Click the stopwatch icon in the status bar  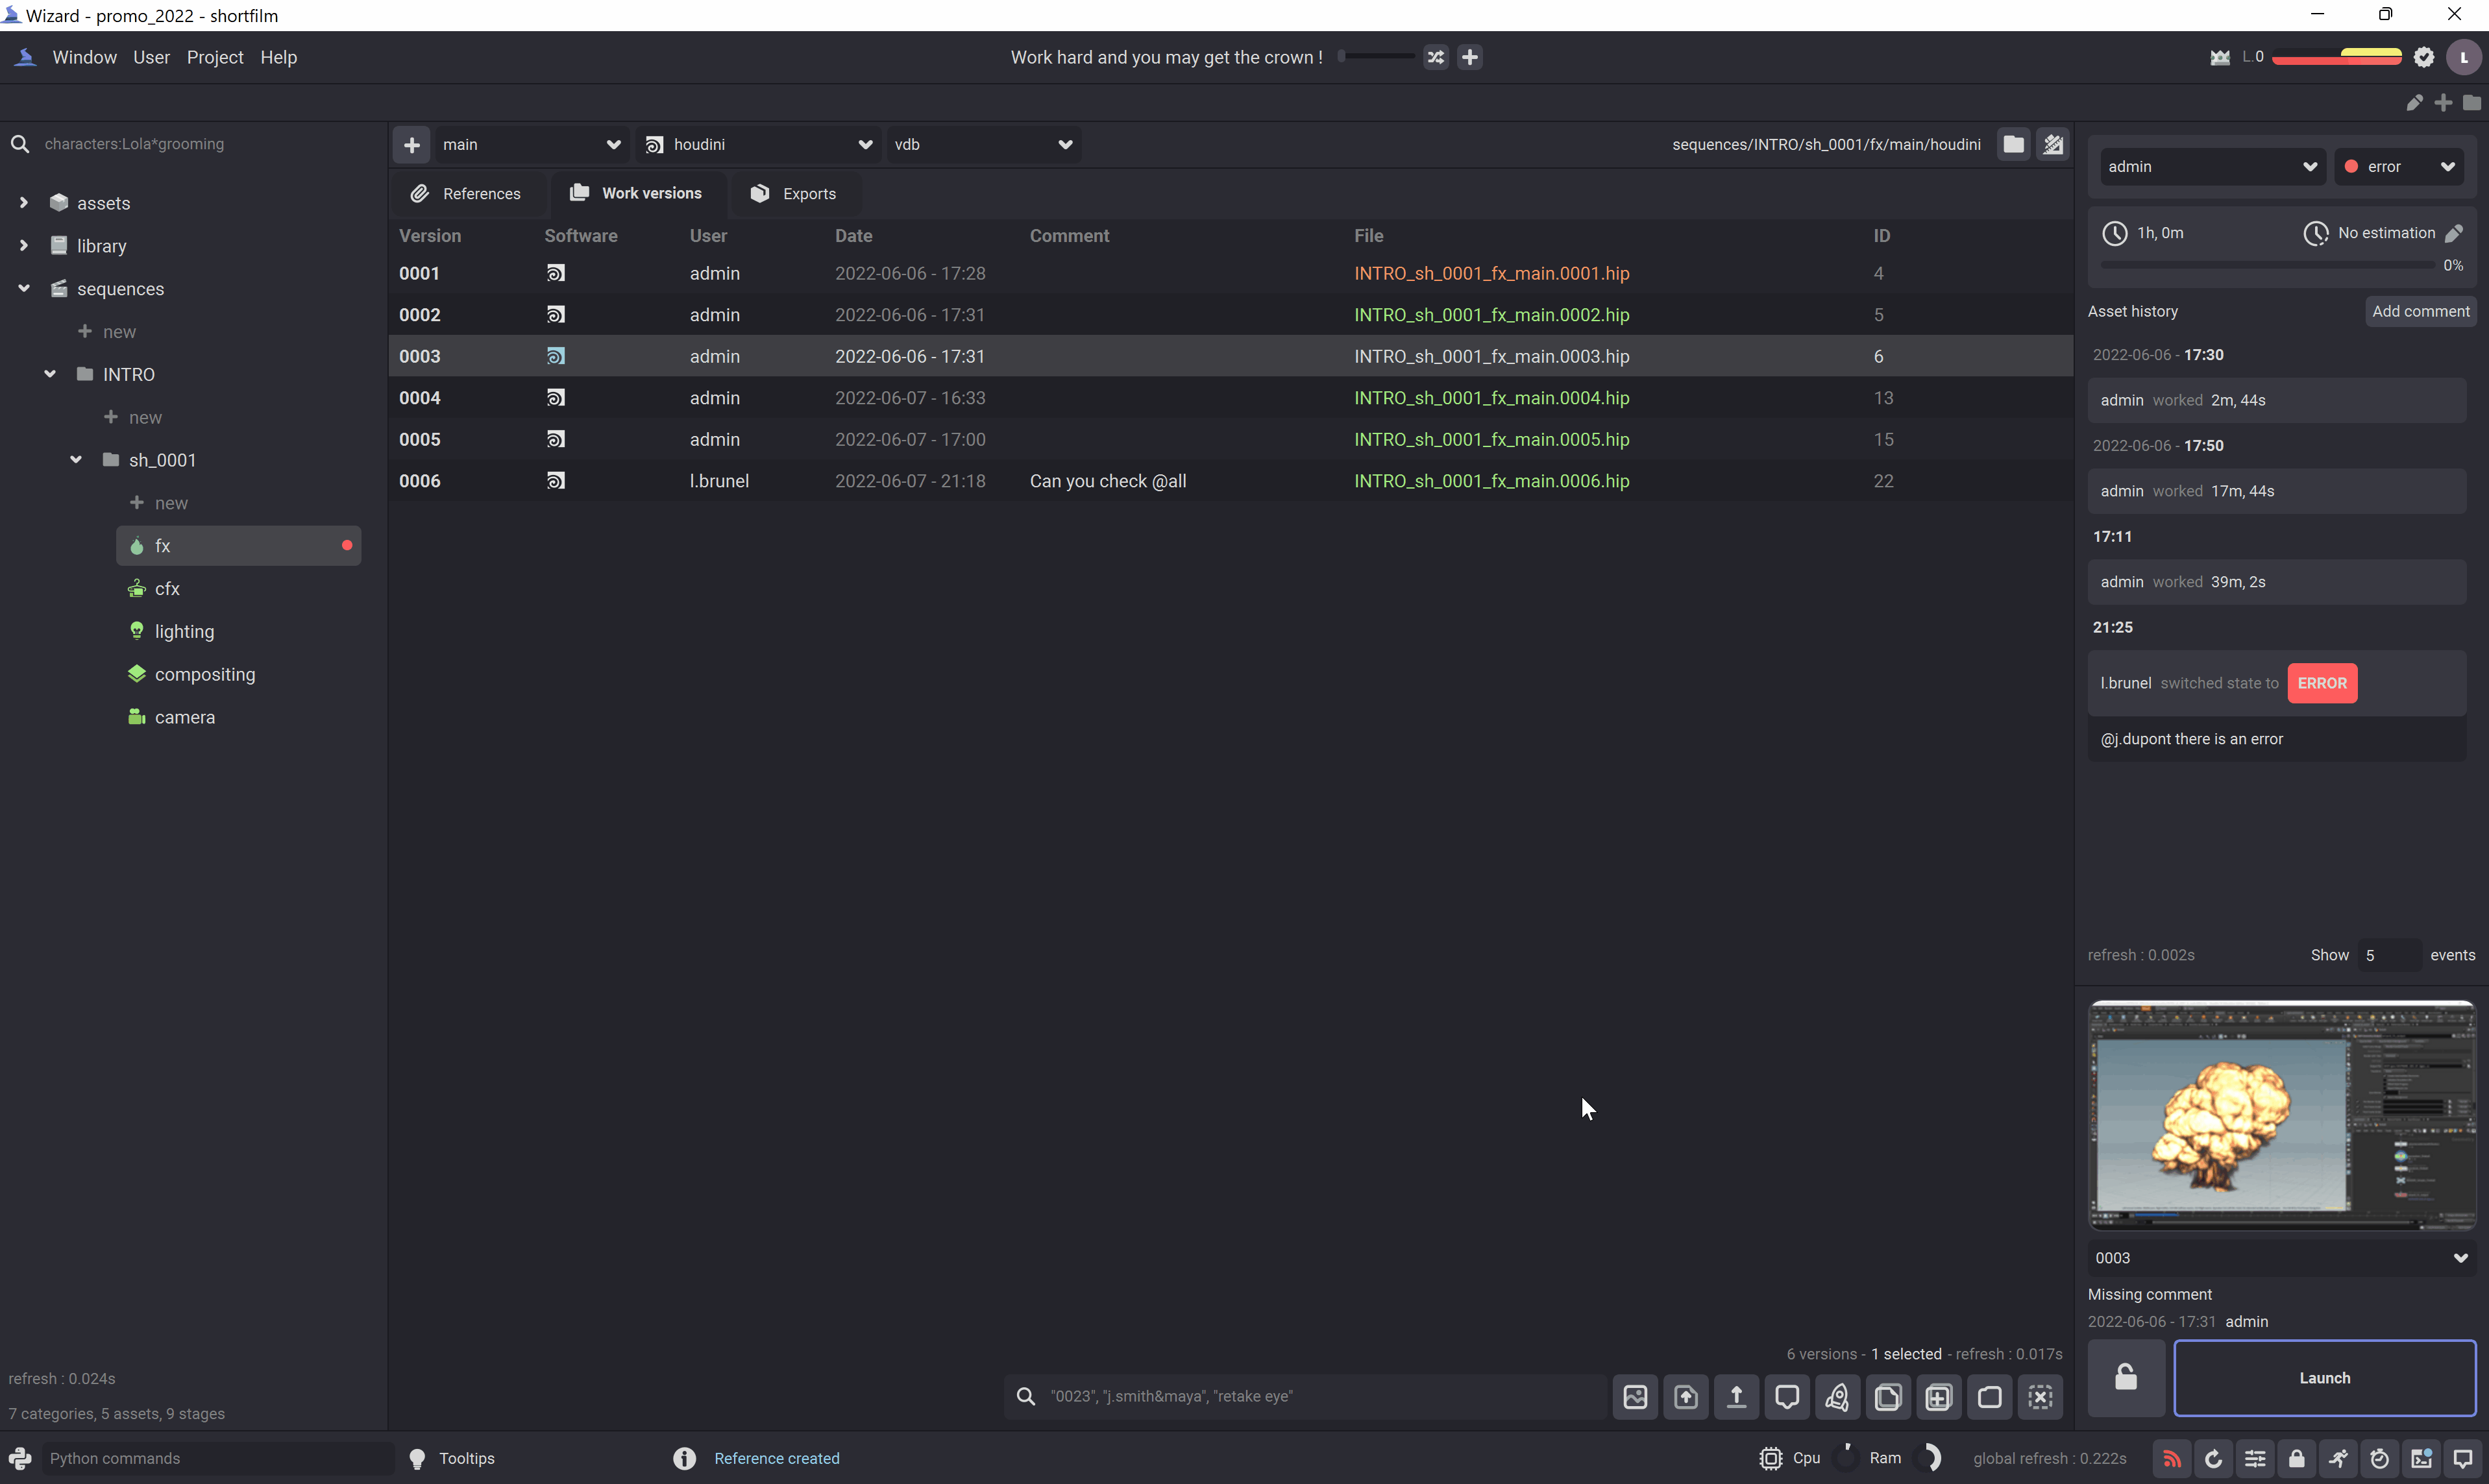click(2380, 1459)
